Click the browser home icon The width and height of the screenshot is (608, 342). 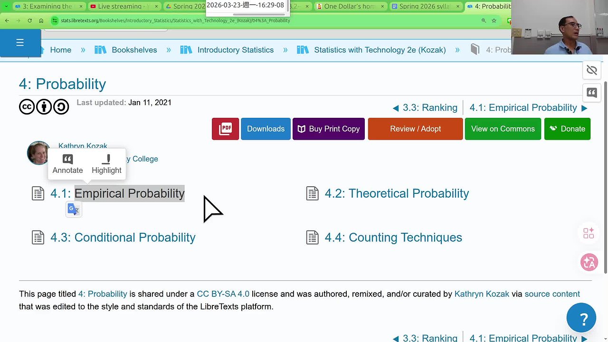(x=41, y=21)
